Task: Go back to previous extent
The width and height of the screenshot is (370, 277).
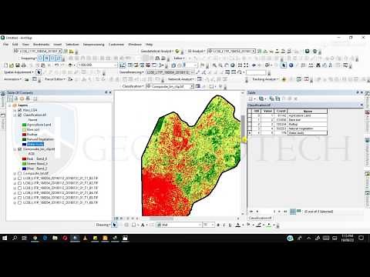Action: pyautogui.click(x=254, y=65)
